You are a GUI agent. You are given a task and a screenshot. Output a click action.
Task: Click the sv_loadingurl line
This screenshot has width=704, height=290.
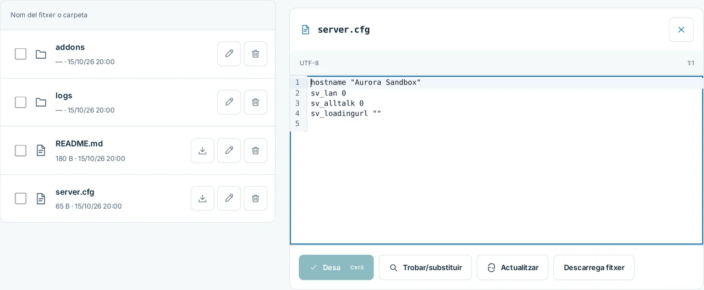click(x=346, y=114)
